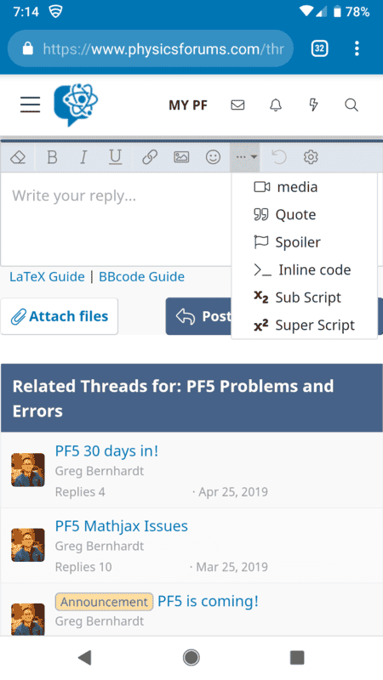This screenshot has height=680, width=383.
Task: Tap the Android recent apps square button
Action: [297, 657]
